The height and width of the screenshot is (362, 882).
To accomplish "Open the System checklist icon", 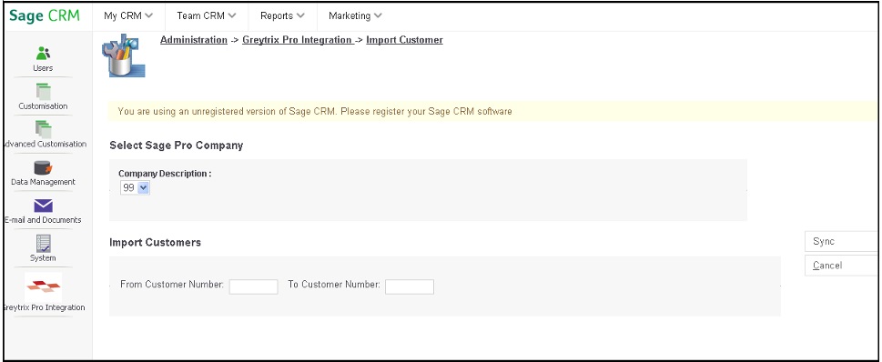I will (44, 244).
